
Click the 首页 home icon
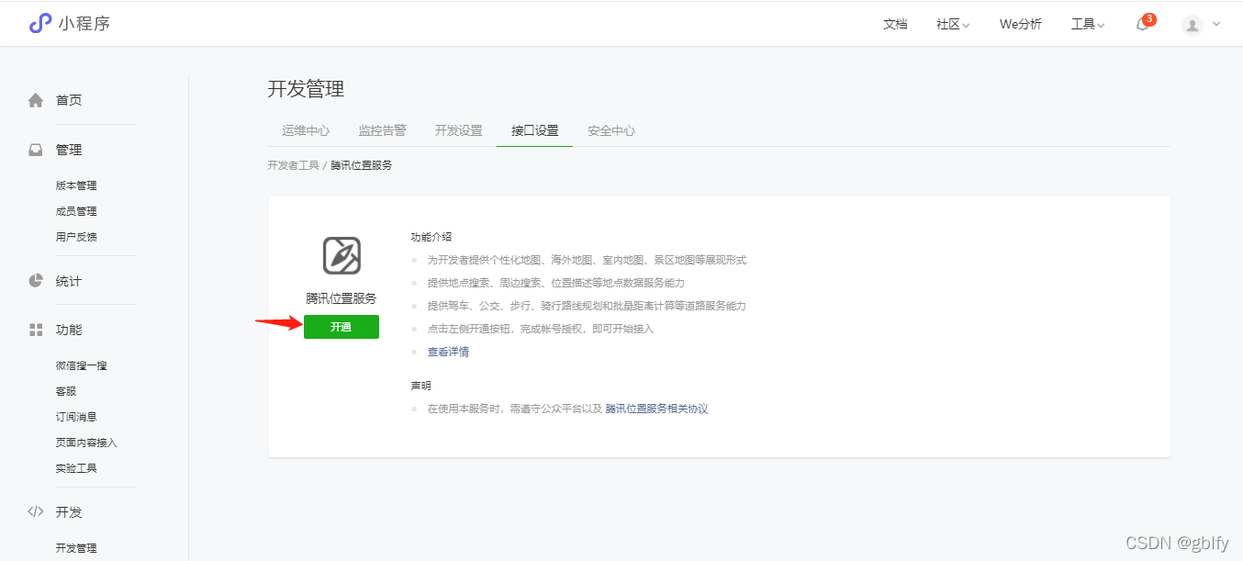pos(36,100)
